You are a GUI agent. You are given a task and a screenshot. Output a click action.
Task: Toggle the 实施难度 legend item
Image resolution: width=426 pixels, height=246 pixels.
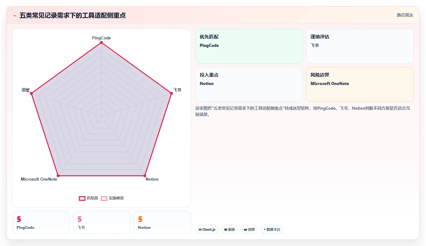[112, 198]
